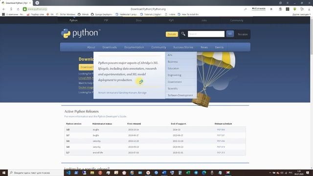313x176 pixels.
Task: Click the browser address bar URL
Action: click(x=37, y=9)
